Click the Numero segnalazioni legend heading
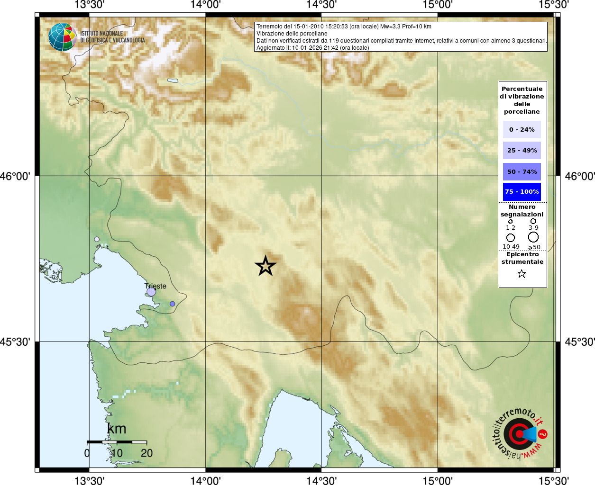Viewport: 595px width, 485px height. (x=522, y=210)
